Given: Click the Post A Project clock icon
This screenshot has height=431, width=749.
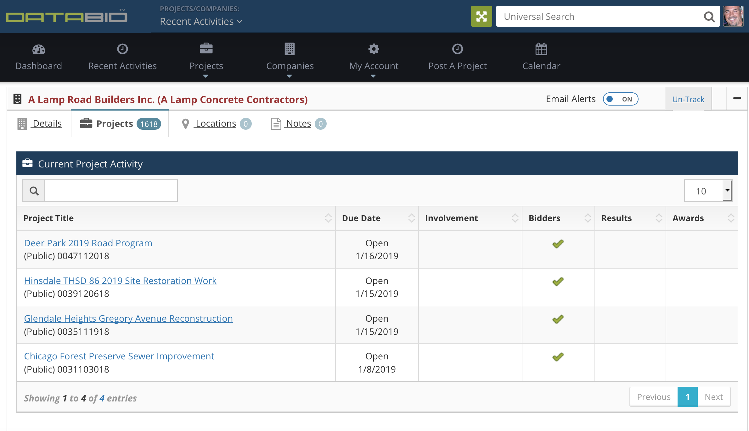Looking at the screenshot, I should (457, 49).
